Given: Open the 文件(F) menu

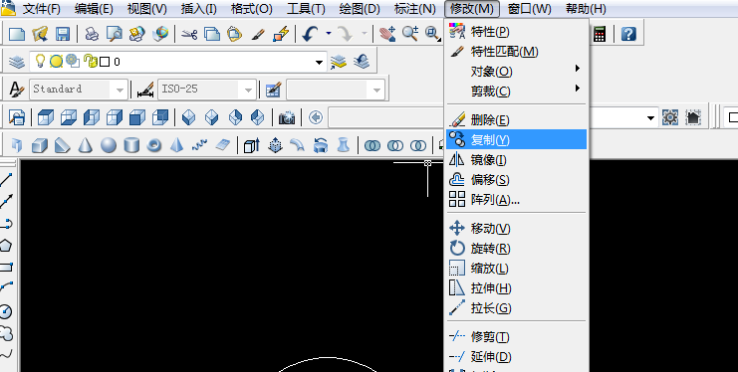Looking at the screenshot, I should [42, 9].
